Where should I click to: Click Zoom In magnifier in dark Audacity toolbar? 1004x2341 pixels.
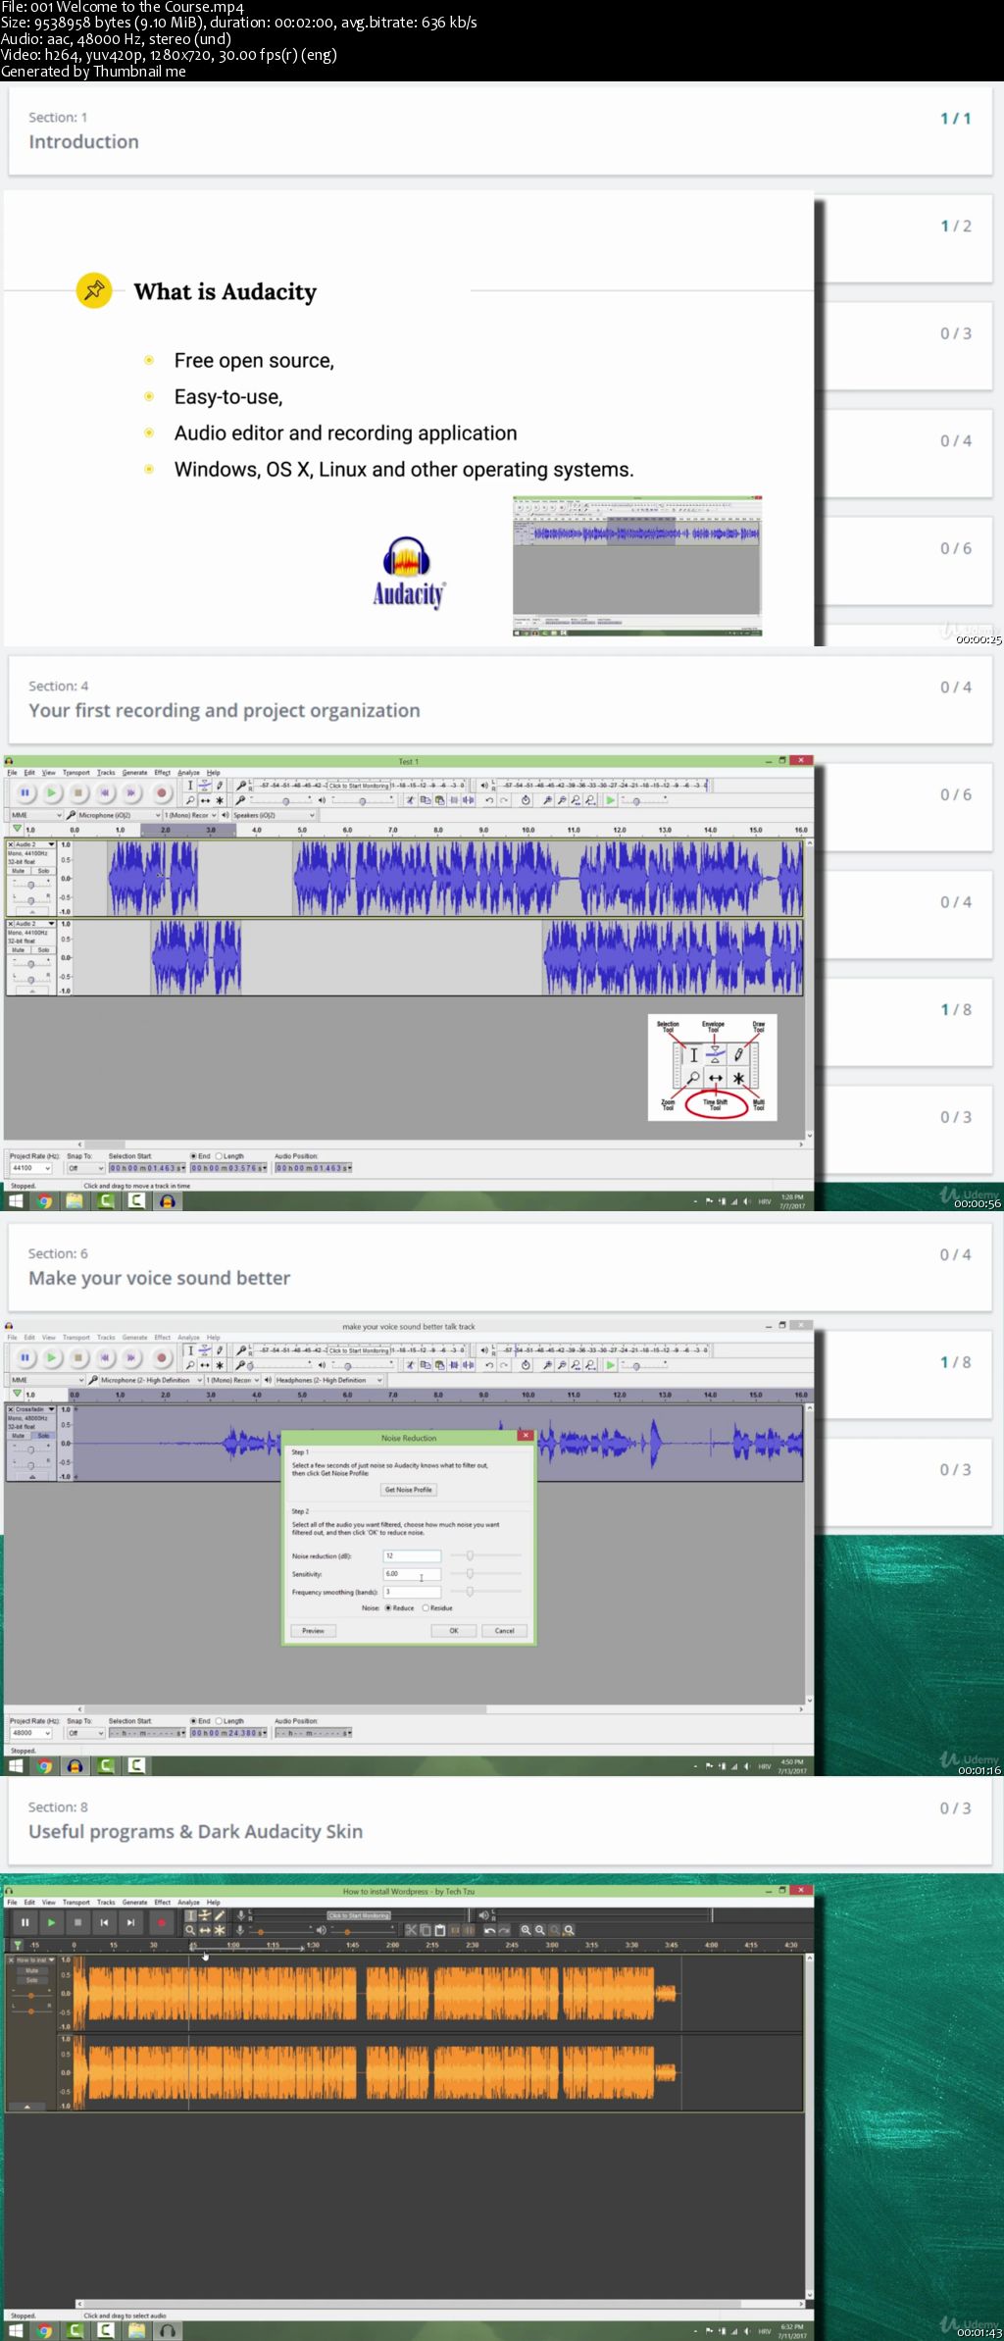click(x=526, y=1930)
